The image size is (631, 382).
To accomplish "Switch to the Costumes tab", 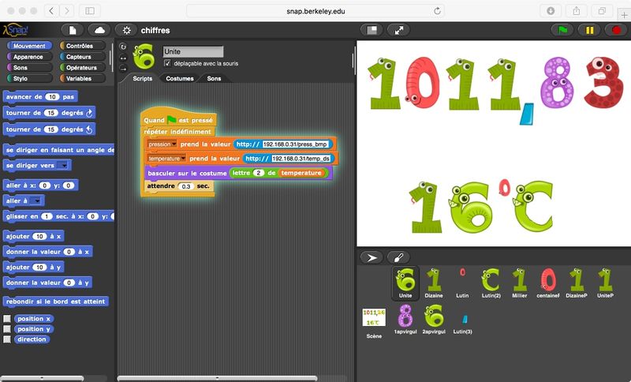I will pyautogui.click(x=180, y=78).
